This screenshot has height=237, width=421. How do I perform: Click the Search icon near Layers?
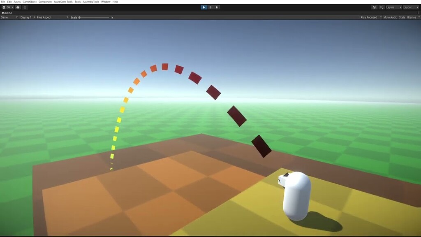click(x=382, y=7)
